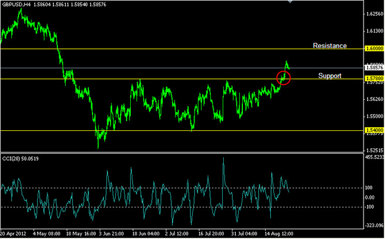
Task: Click the 1.54000 lower line price tag
Action: tap(374, 130)
